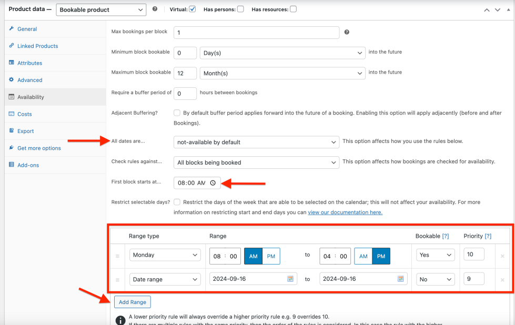515x325 pixels.
Task: Open view our documentation here link
Action: click(345, 212)
